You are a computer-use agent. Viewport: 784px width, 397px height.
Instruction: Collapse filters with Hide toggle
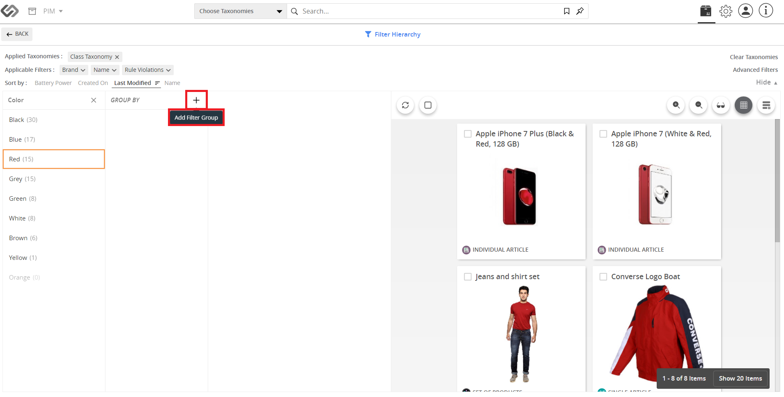tap(767, 82)
